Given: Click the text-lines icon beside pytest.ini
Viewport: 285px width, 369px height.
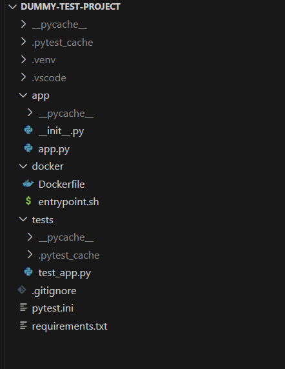Looking at the screenshot, I should point(23,308).
